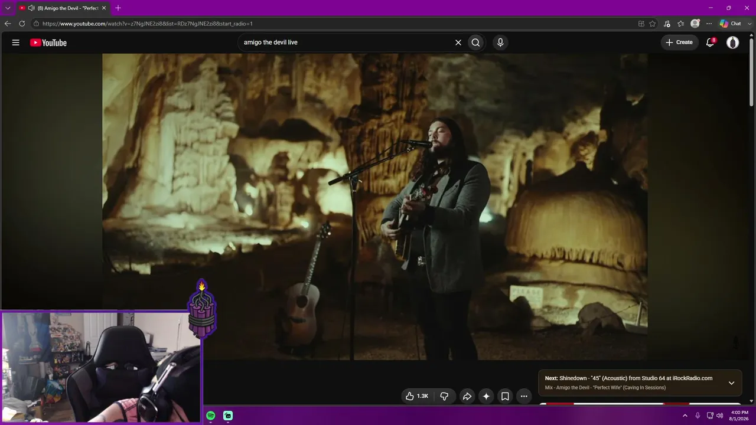Open Spotify from the taskbar
Screen dimensions: 756x425
click(x=211, y=416)
